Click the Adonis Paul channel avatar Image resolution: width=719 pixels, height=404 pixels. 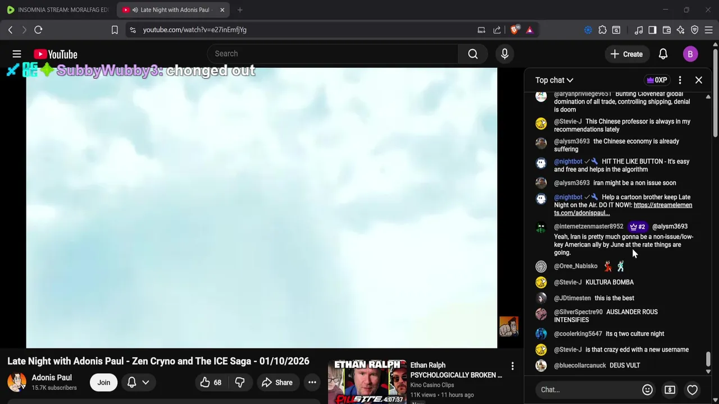pos(17,382)
